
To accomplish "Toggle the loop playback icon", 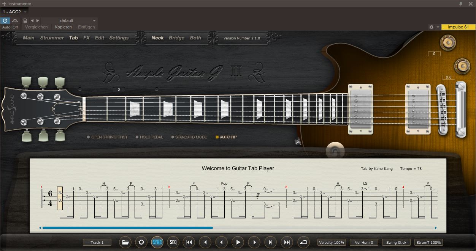I will coord(303,242).
